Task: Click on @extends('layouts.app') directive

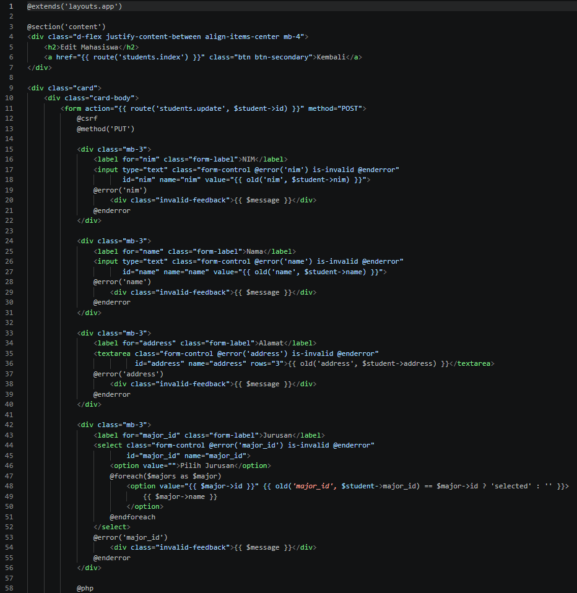Action: 74,6
